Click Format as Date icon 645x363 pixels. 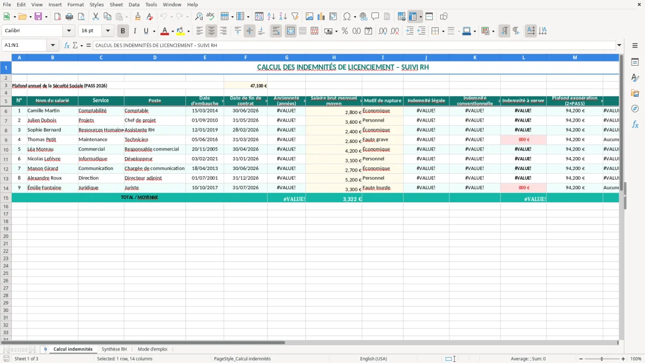pyautogui.click(x=369, y=31)
